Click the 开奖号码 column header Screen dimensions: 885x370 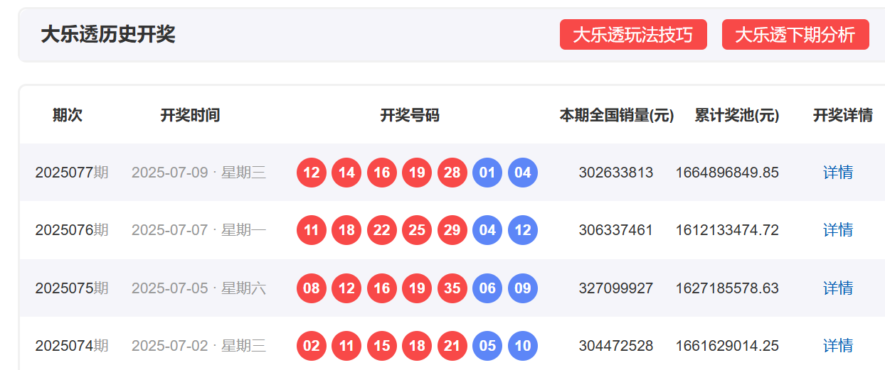click(410, 115)
